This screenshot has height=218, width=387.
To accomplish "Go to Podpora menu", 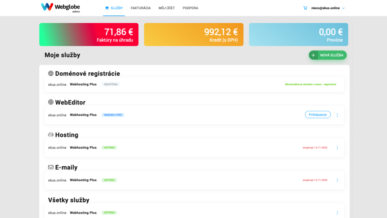I will pos(190,8).
